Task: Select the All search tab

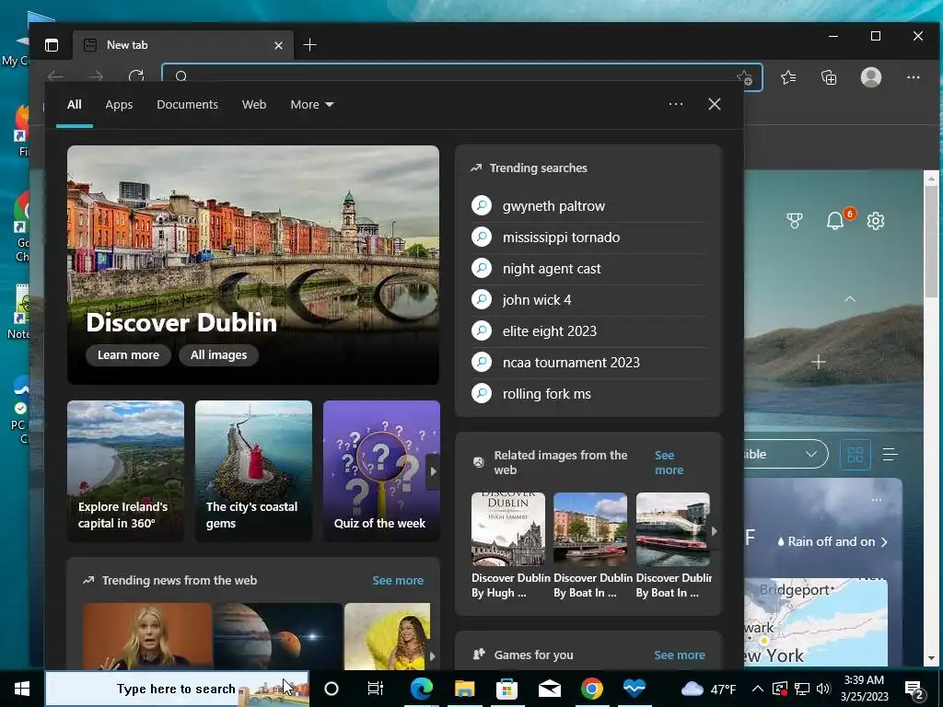Action: click(x=74, y=105)
